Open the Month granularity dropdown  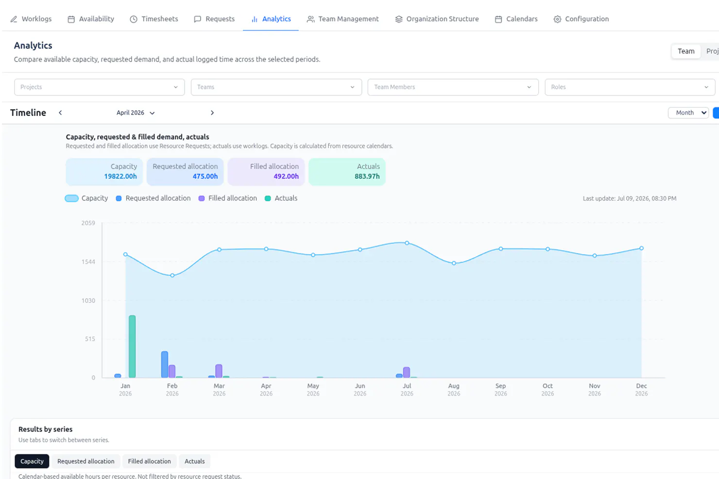[688, 113]
